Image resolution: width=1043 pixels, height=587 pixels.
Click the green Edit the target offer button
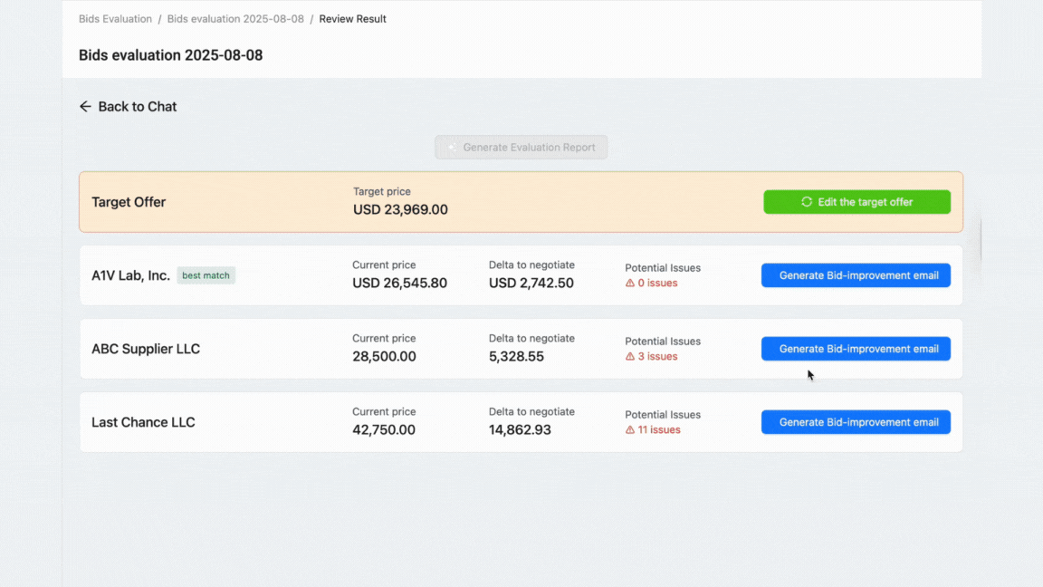click(856, 202)
